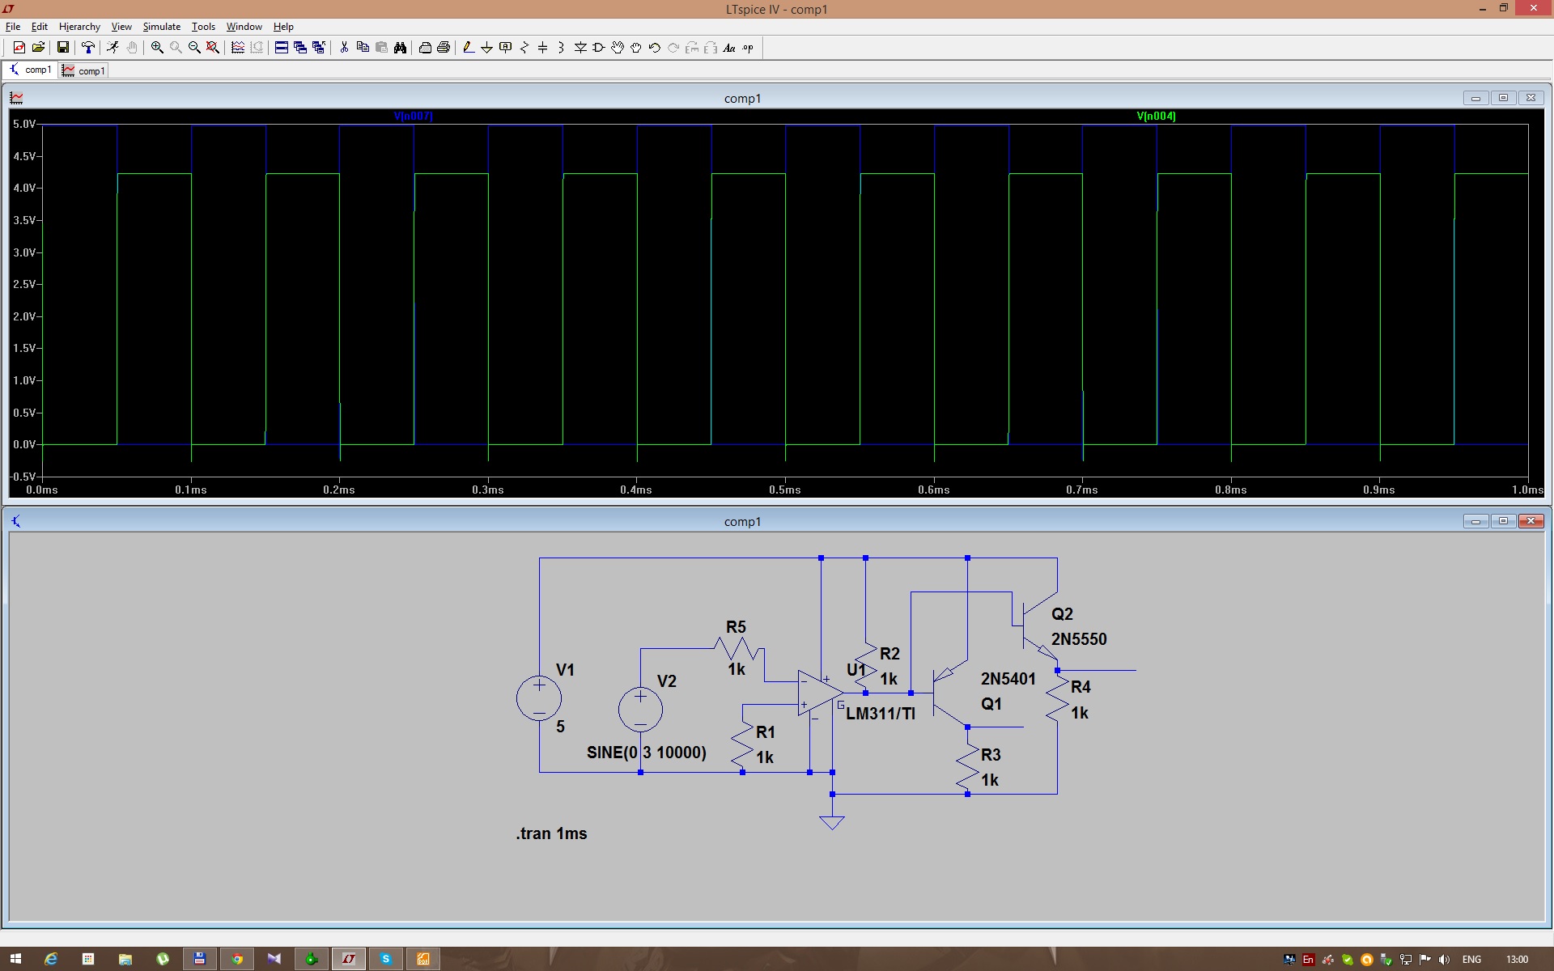Open the View menu
The height and width of the screenshot is (971, 1554).
[121, 27]
